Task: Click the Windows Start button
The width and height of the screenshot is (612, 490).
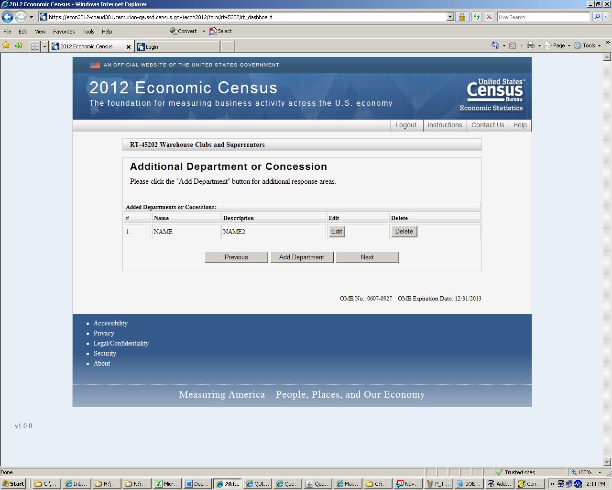Action: point(13,484)
